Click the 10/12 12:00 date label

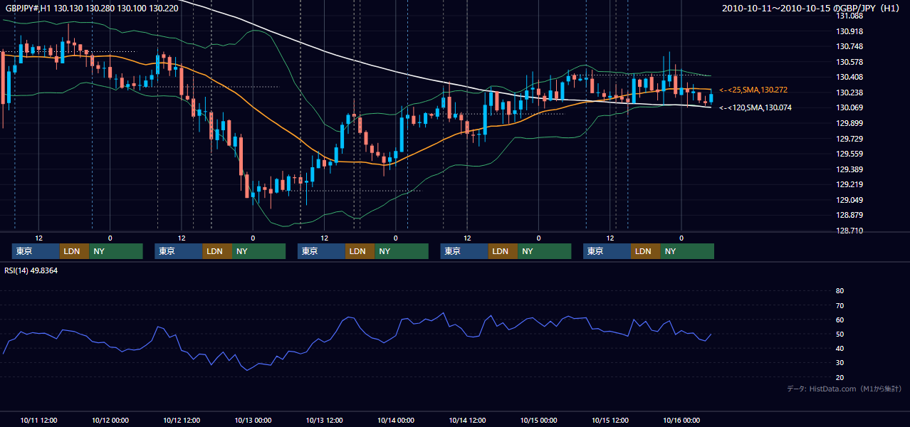point(182,420)
